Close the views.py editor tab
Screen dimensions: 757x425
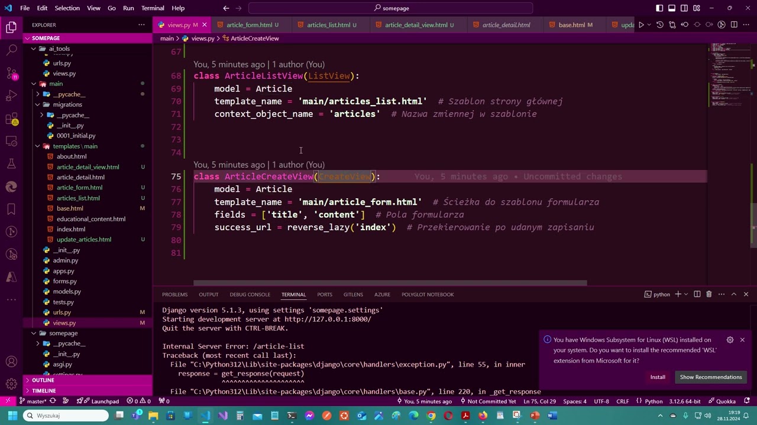[x=204, y=25]
